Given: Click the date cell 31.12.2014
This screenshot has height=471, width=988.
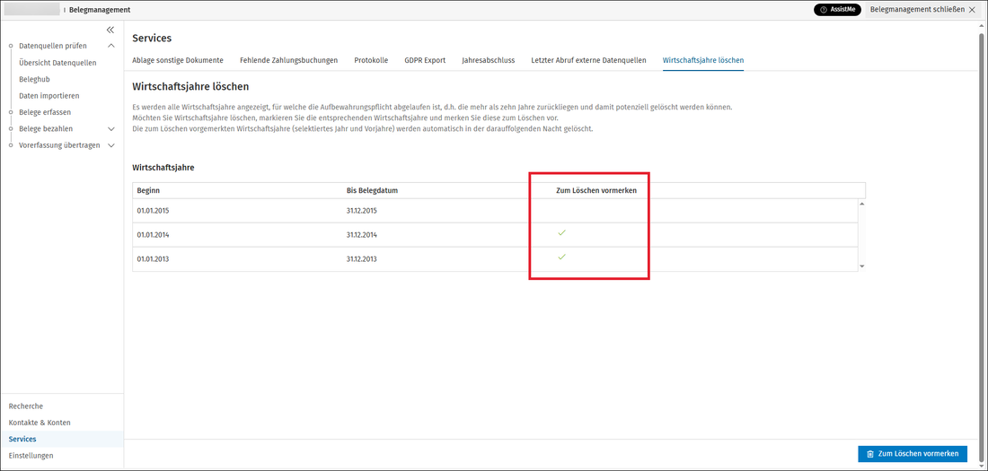Looking at the screenshot, I should coord(362,235).
